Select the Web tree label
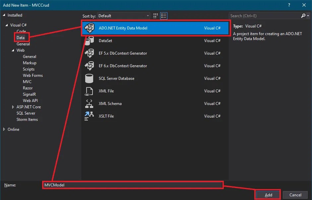 point(21,50)
